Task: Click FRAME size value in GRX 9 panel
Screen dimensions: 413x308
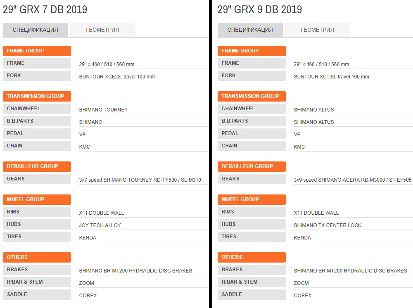Action: click(x=321, y=64)
